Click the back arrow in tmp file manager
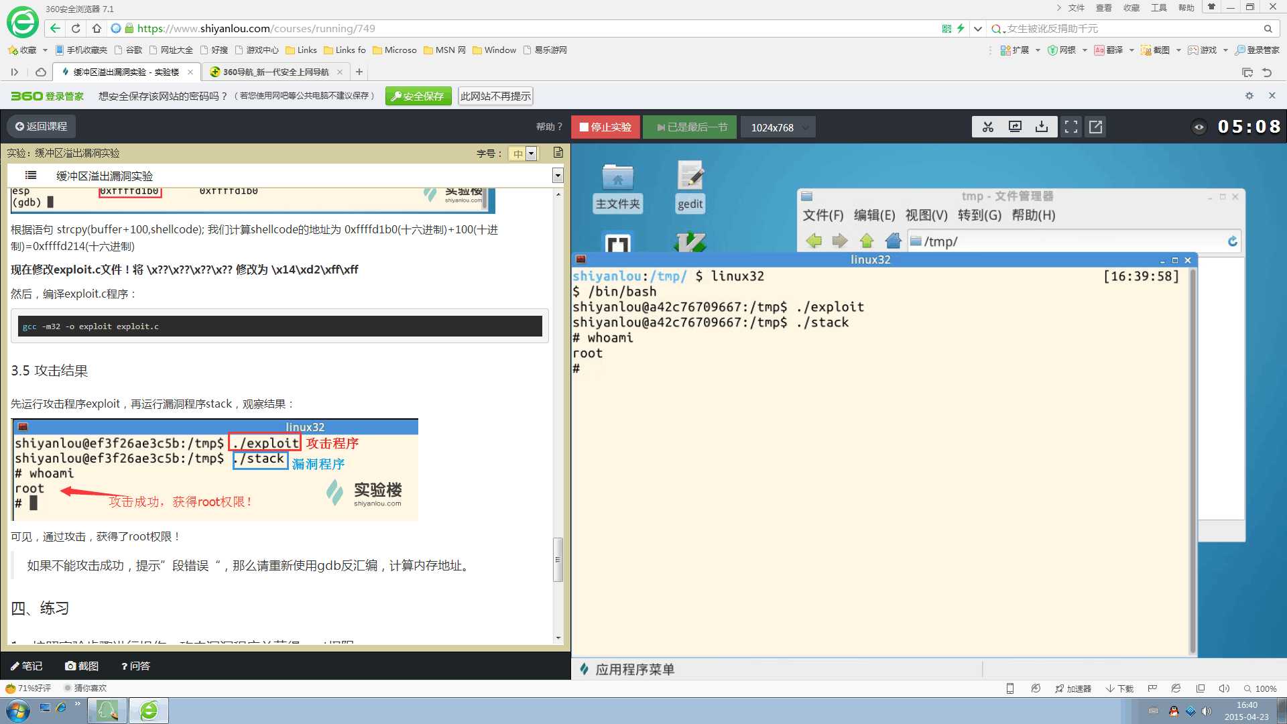This screenshot has width=1287, height=724. tap(814, 241)
